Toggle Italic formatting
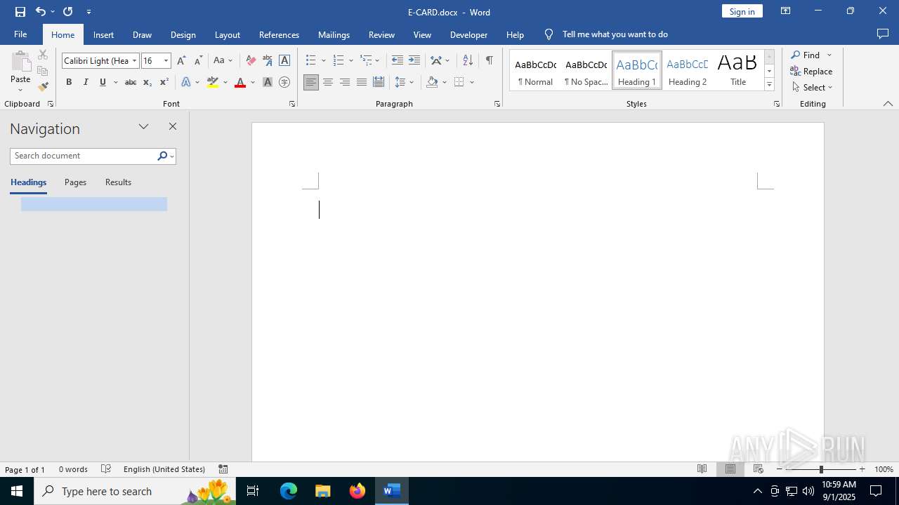The width and height of the screenshot is (899, 505). pyautogui.click(x=86, y=82)
